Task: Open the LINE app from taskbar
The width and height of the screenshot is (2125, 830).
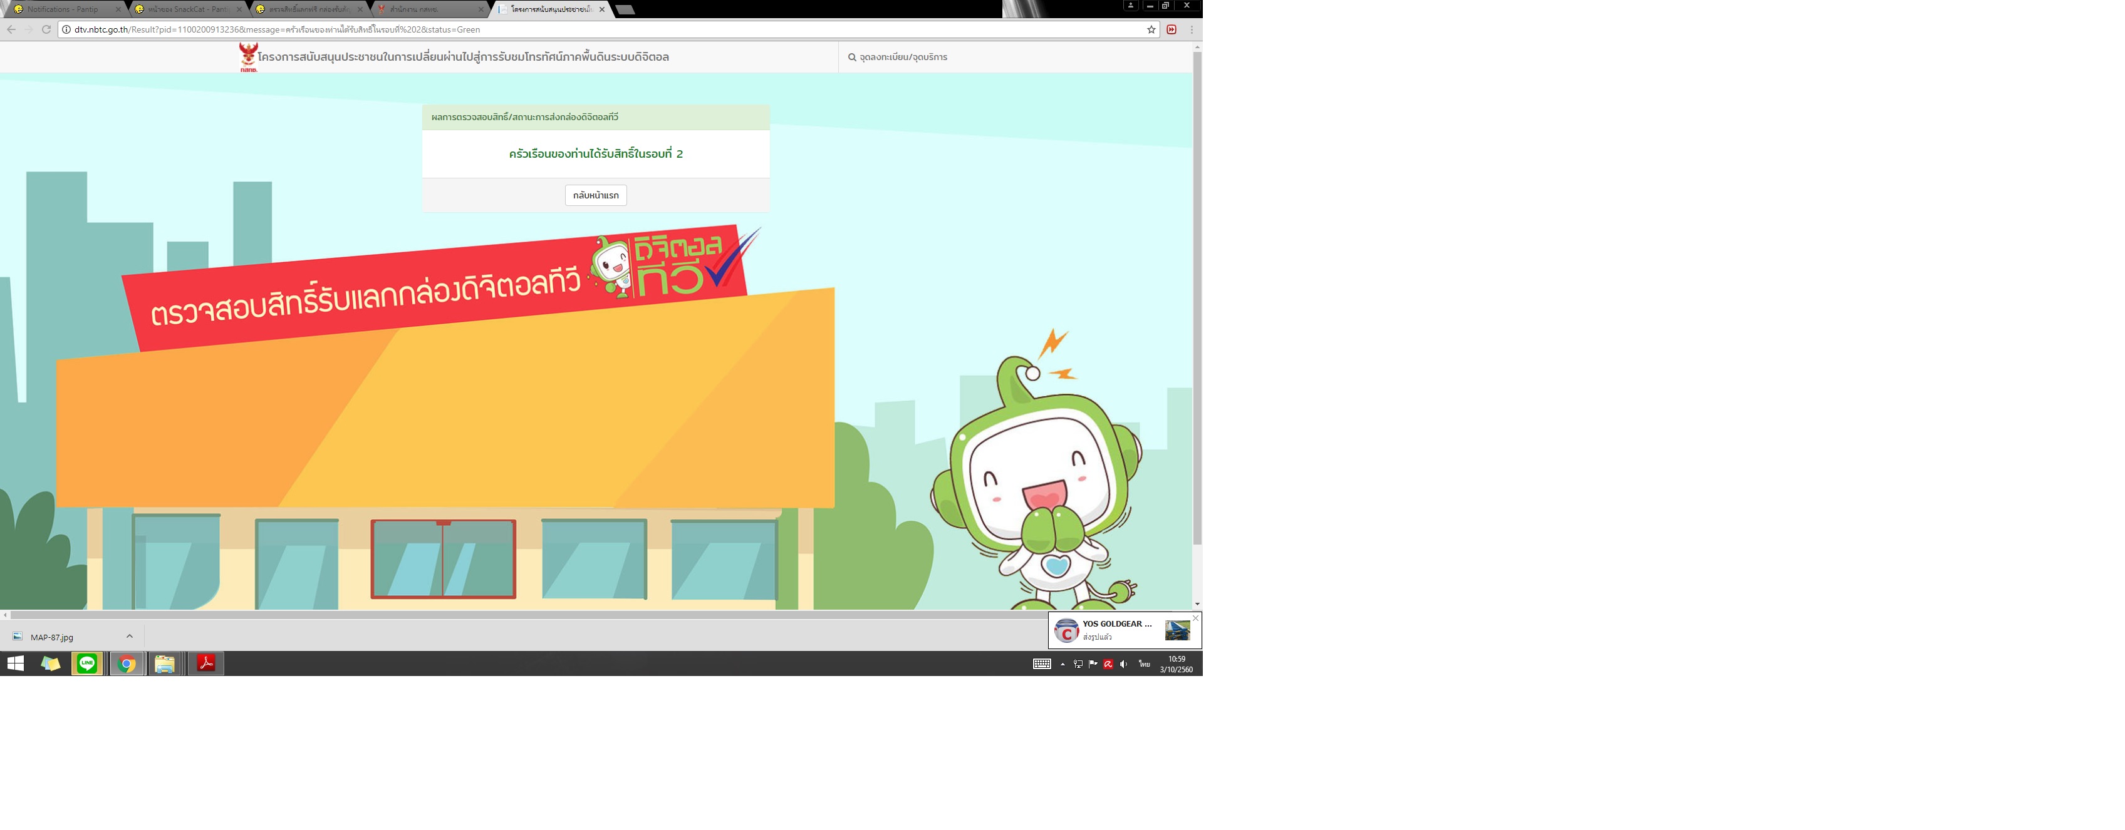Action: [86, 663]
